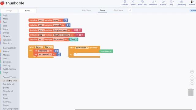This screenshot has height=110, width=196.
Task: Start a Live Test
Action: tap(125, 3)
